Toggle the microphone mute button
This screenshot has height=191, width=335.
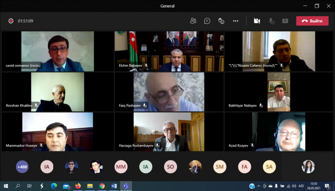271,21
